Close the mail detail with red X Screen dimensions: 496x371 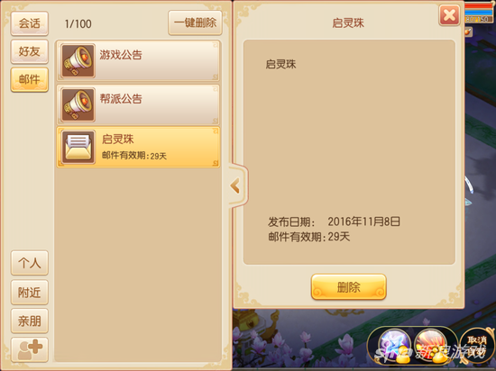tap(449, 14)
